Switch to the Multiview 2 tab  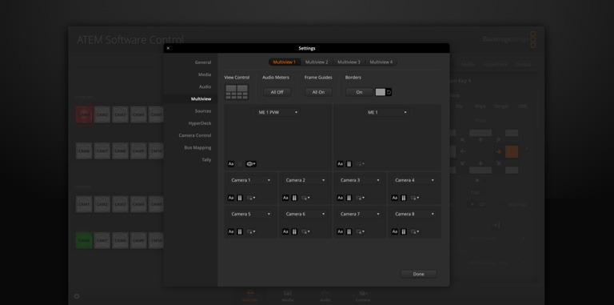tap(317, 62)
